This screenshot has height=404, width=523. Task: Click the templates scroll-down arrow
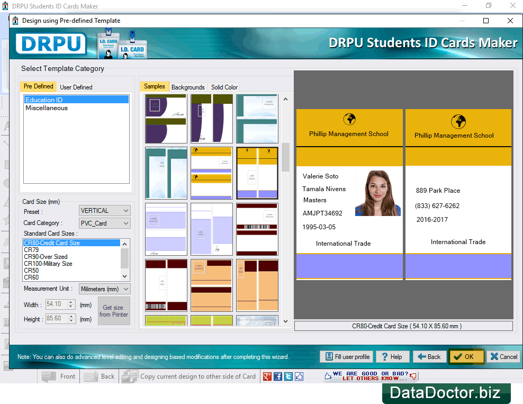tap(285, 321)
